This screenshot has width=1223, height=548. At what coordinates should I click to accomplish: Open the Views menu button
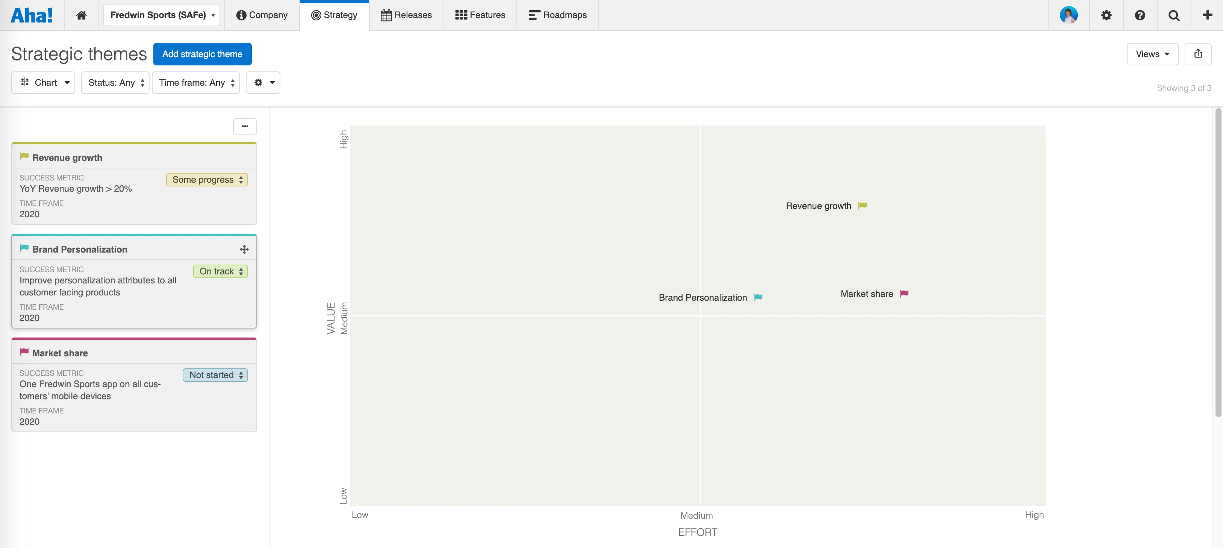coord(1152,54)
